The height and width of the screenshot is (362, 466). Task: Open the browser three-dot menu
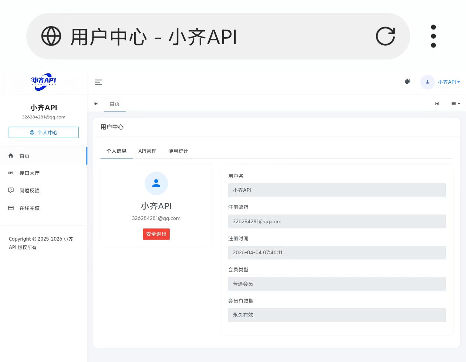pyautogui.click(x=433, y=36)
